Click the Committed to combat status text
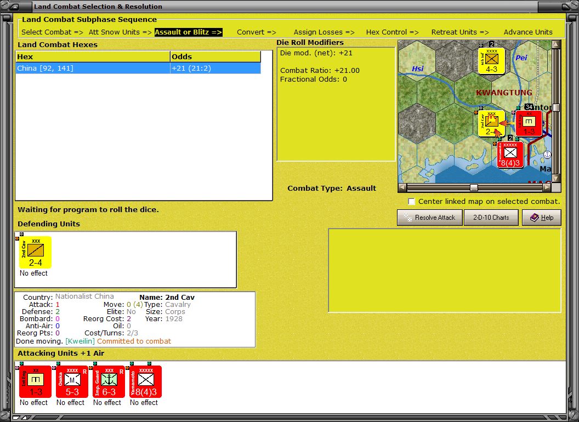The image size is (579, 422). 134,341
